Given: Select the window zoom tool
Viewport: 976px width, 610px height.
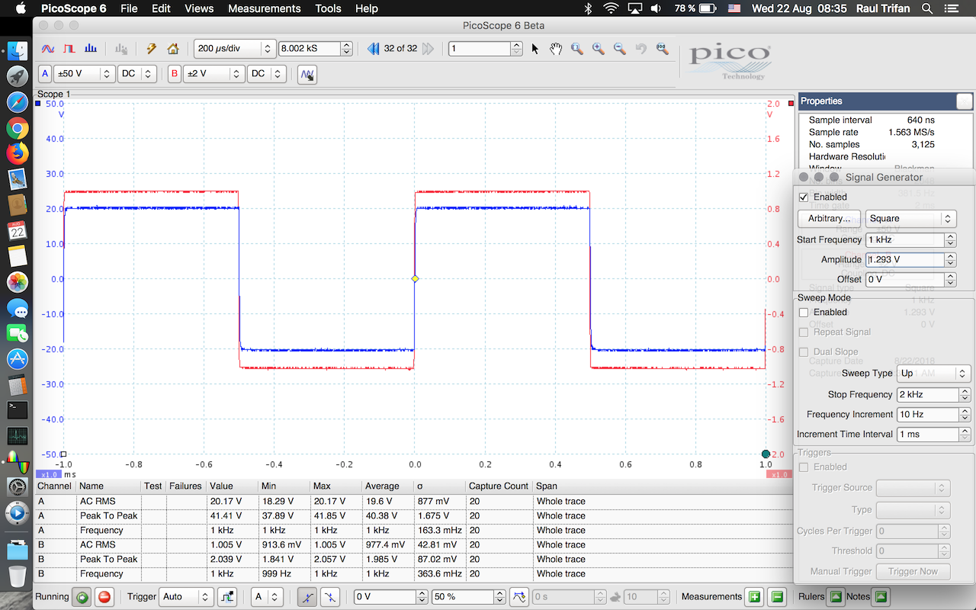Looking at the screenshot, I should 577,49.
